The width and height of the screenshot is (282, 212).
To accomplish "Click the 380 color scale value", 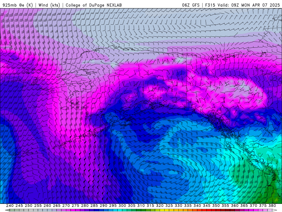I will click(272, 206).
